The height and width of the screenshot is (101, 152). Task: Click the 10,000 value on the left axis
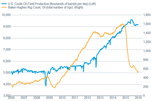pos(5,15)
